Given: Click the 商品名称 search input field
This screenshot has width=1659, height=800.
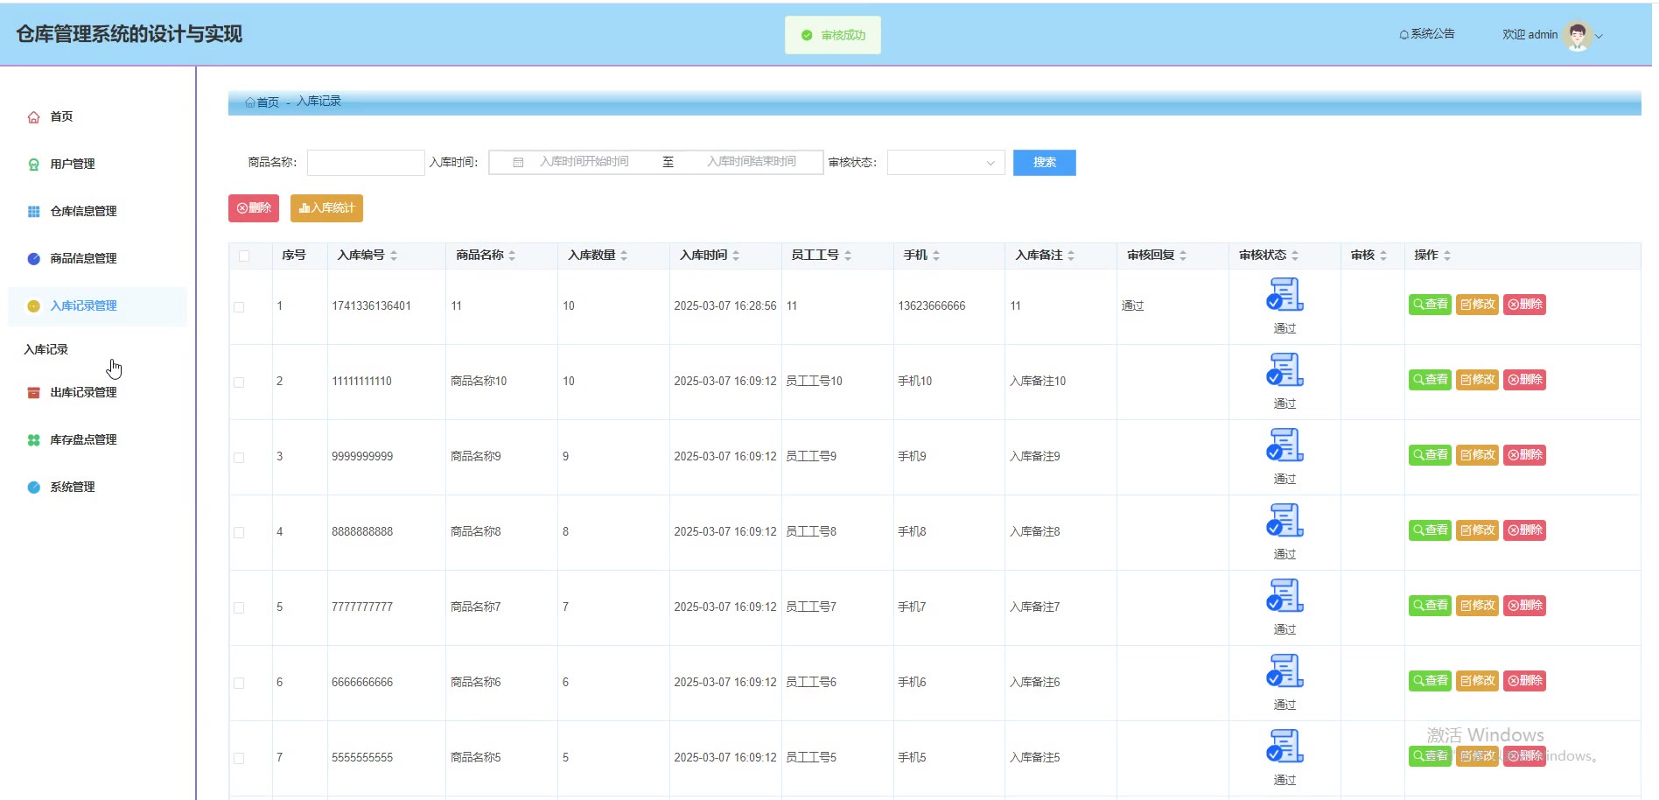Looking at the screenshot, I should [x=365, y=163].
